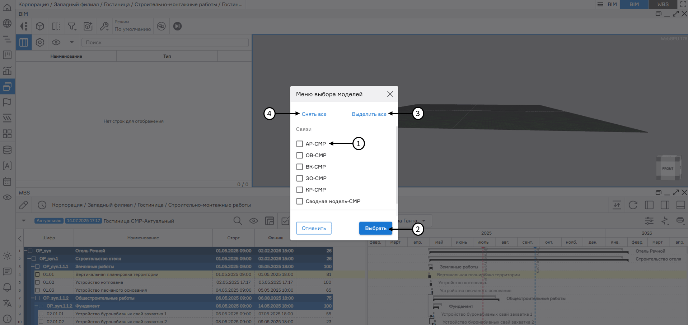
Task: Open the search magnifier in the WBS panel
Action: click(238, 221)
